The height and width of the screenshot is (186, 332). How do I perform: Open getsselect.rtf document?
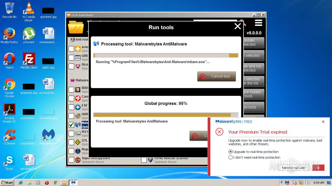29,162
